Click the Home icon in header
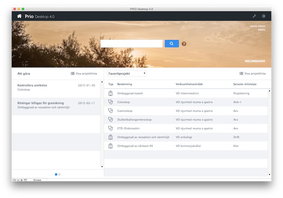The height and width of the screenshot is (198, 283). point(19,16)
